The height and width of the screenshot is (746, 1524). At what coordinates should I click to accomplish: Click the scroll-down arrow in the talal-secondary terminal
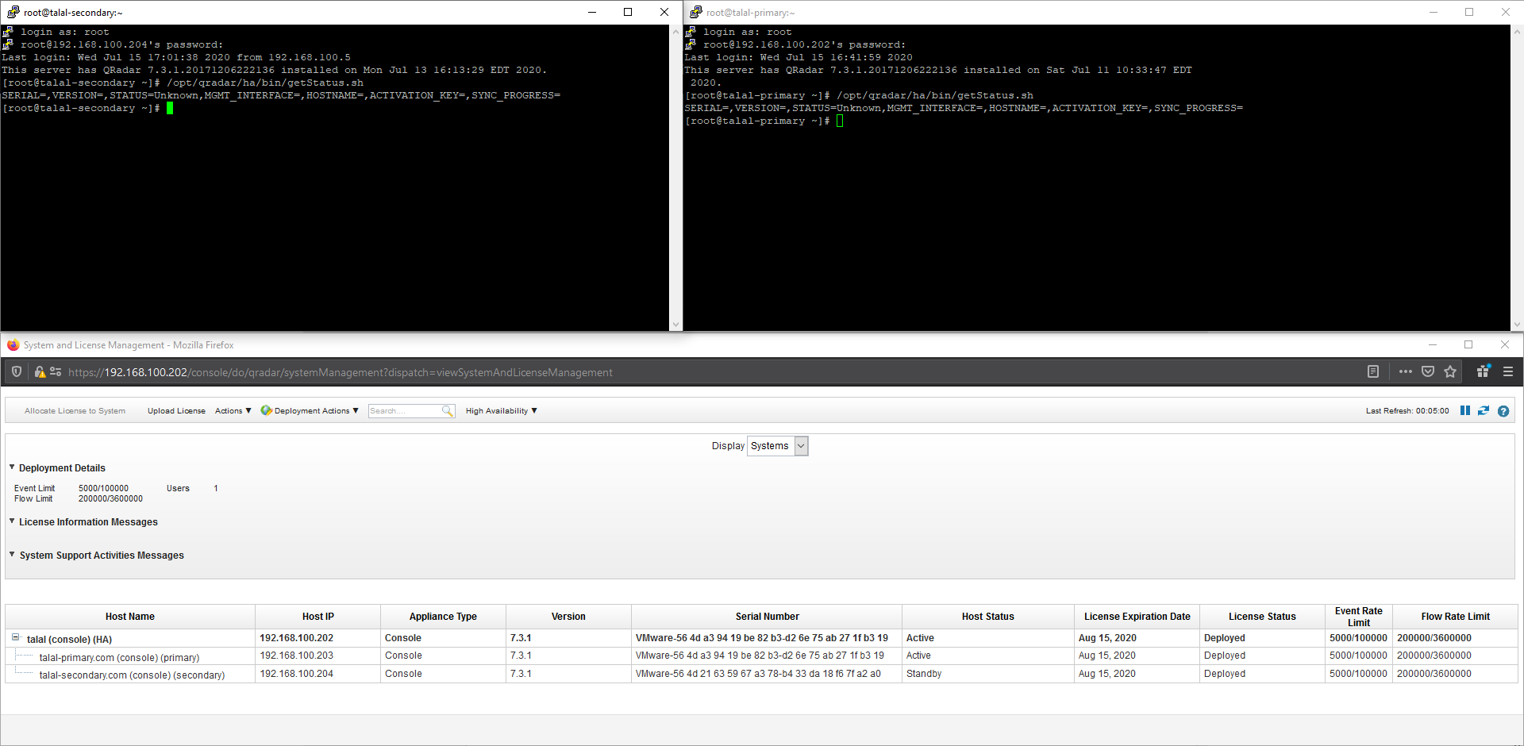[x=676, y=325]
